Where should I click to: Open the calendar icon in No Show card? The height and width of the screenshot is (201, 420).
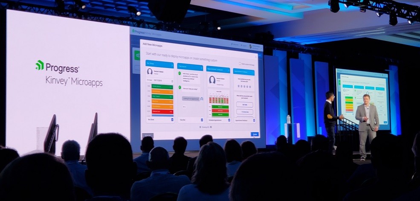(x=171, y=80)
